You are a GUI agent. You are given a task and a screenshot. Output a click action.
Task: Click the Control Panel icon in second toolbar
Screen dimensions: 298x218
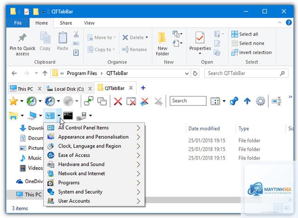[50, 115]
